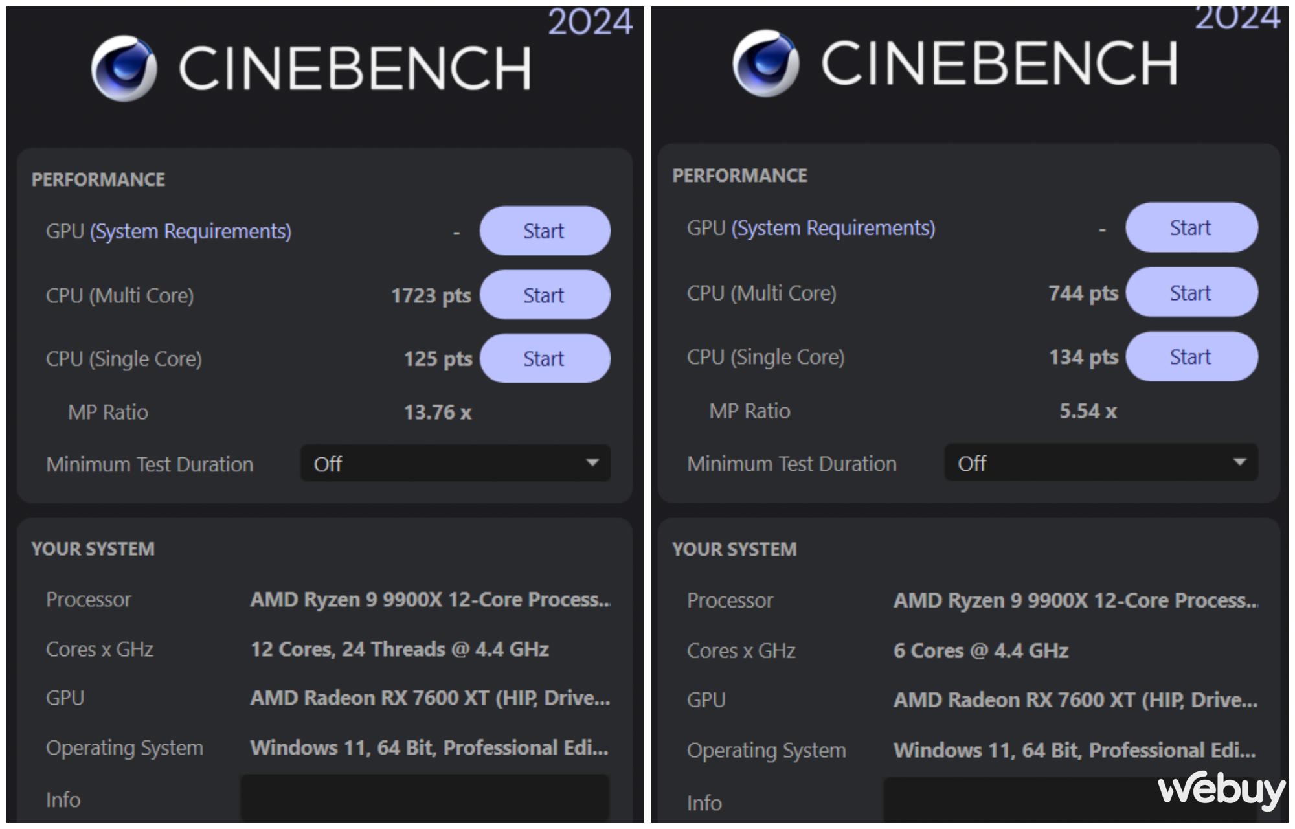Click the 744 pts multi core score
This screenshot has width=1295, height=829.
click(1083, 293)
